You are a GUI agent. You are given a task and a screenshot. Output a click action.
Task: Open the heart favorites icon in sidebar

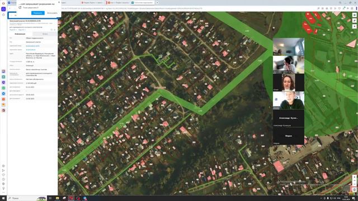pos(3,175)
